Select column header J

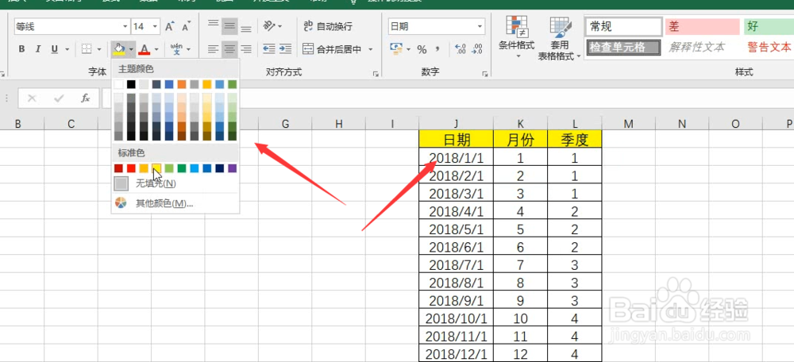[x=457, y=124]
